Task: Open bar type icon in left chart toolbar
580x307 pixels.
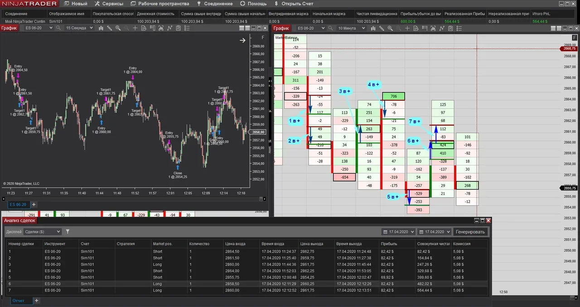Action: (101, 28)
